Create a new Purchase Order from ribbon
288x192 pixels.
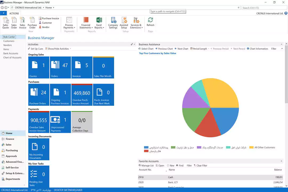(x=32, y=23)
